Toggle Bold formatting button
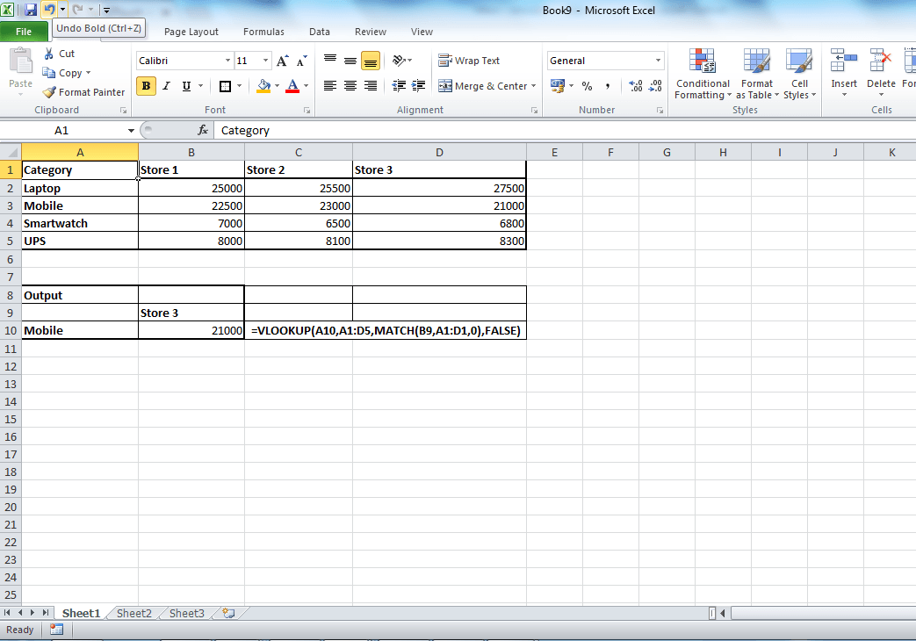The height and width of the screenshot is (641, 916). (146, 86)
